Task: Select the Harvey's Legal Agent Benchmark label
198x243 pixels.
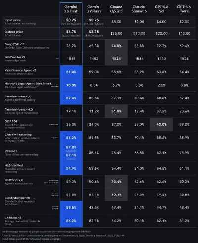Action: [x=28, y=84]
